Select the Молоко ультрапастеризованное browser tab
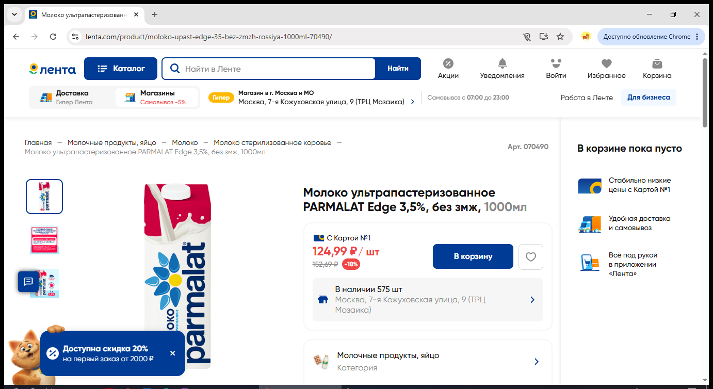This screenshot has height=389, width=713. [84, 14]
